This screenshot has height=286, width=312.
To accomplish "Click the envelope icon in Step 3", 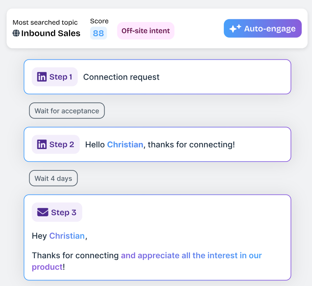I will 43,212.
